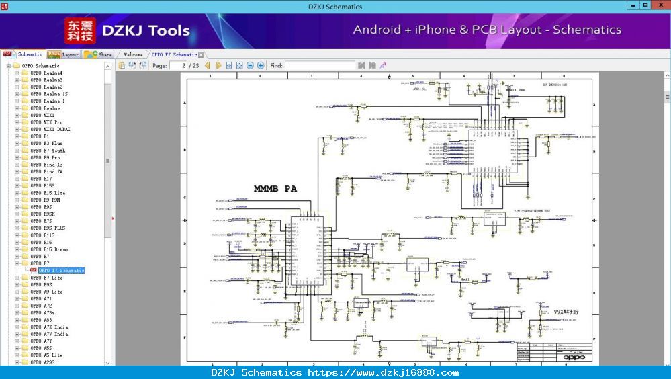This screenshot has height=379, width=671.
Task: Find next match icon
Action: (372, 66)
